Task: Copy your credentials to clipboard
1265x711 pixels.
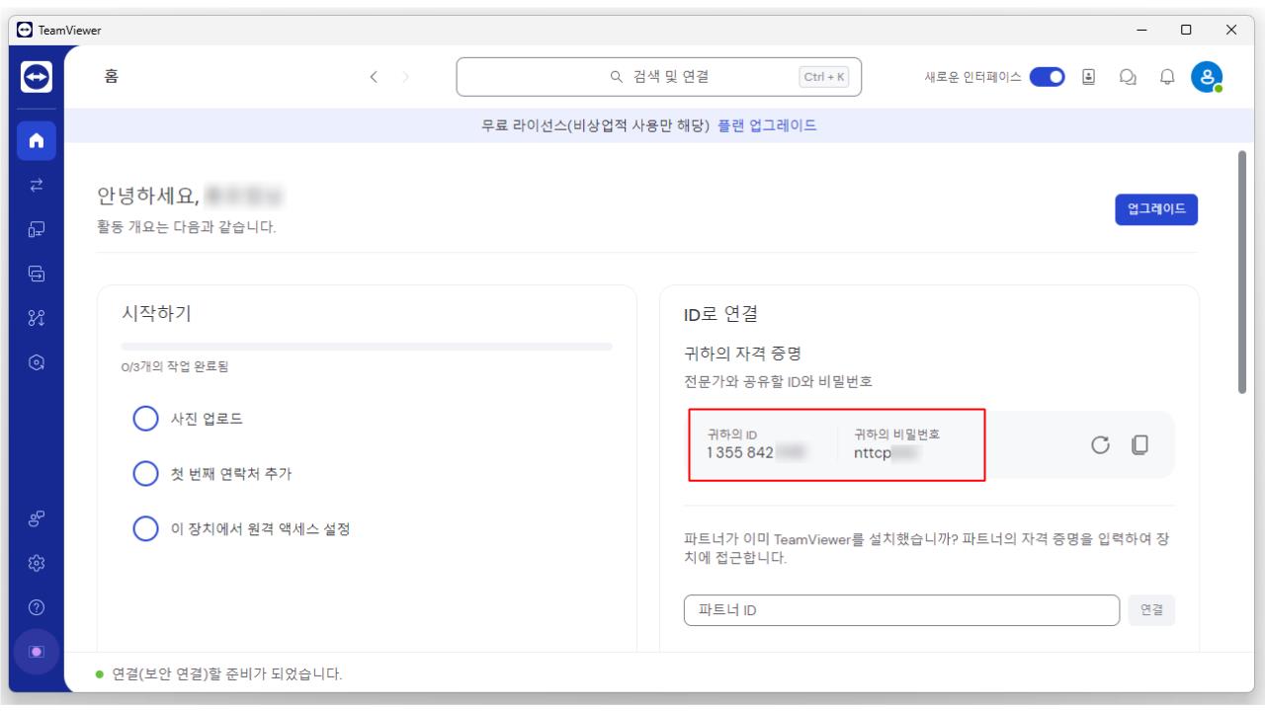Action: [1139, 444]
